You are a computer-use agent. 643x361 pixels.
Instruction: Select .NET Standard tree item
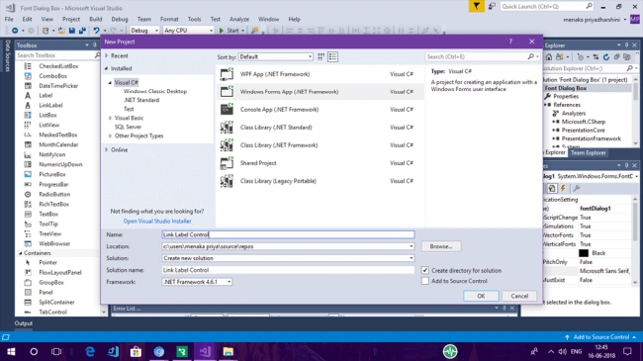click(141, 100)
